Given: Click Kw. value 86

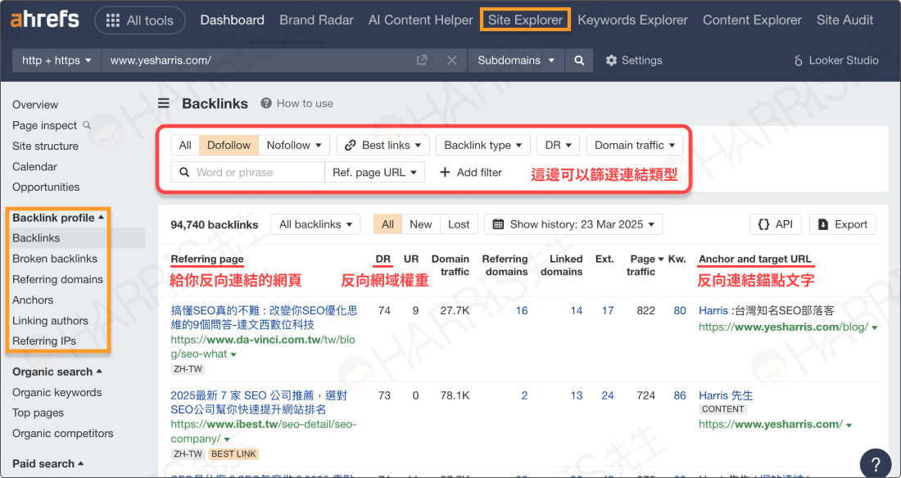Looking at the screenshot, I should 680,395.
